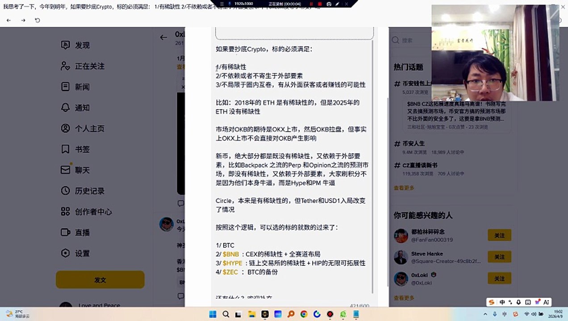Image resolution: width=568 pixels, height=321 pixels.
Task: Click the 热门话题 heading
Action: coord(408,67)
